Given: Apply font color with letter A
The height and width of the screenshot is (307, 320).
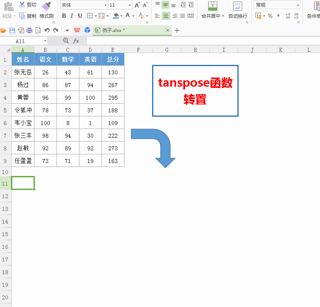Looking at the screenshot, I should [x=128, y=15].
